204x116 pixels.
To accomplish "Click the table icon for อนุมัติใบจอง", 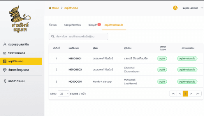I will point(5,61).
